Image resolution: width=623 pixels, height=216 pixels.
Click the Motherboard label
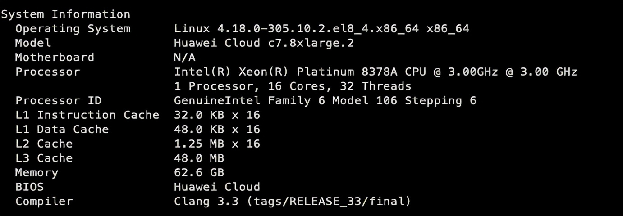[x=55, y=58]
